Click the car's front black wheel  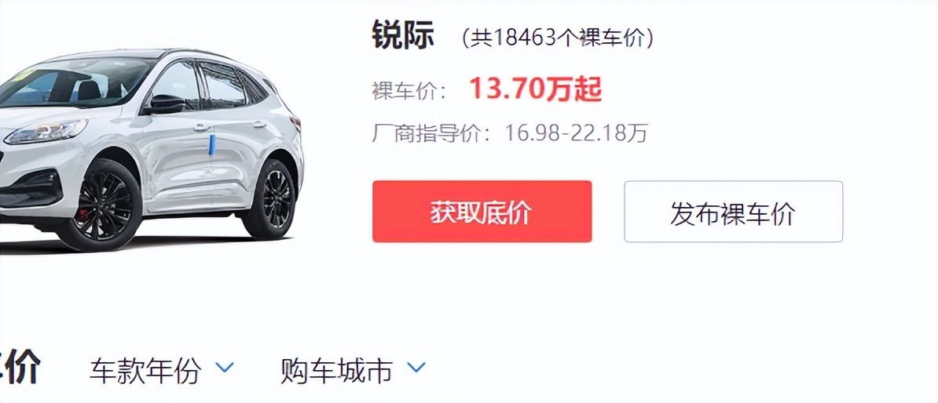click(103, 206)
